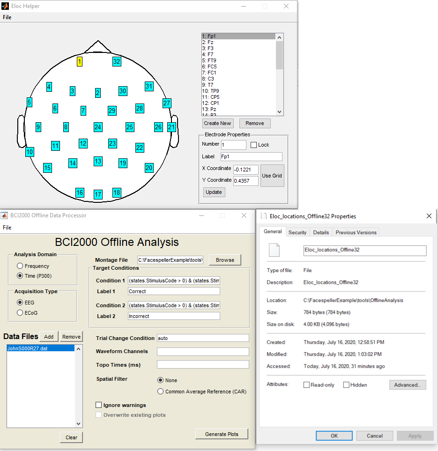438x451 pixels.
Task: Click Create New electrode button
Action: (x=217, y=123)
